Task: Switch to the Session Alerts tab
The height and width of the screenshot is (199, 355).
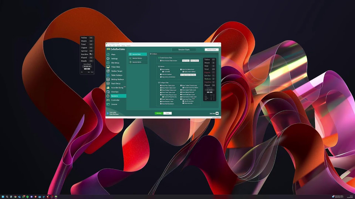Action: (x=138, y=62)
